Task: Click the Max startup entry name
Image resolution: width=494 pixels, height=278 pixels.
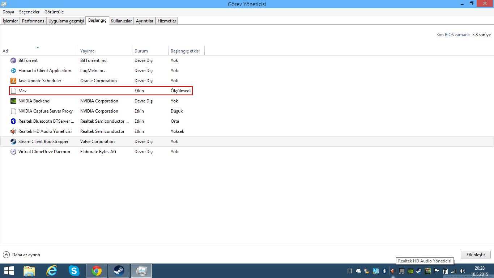Action: pos(22,91)
